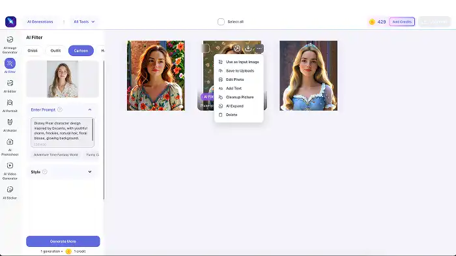Screen dimensions: 456x256
Task: Click the AI Filter panel heading
Action: (35, 38)
